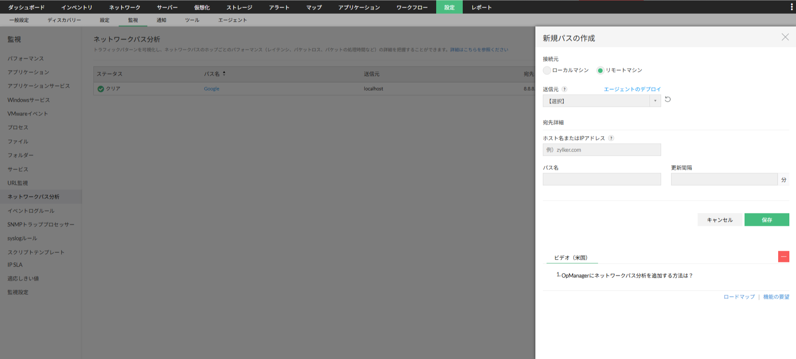Open the ロードマップ link
The height and width of the screenshot is (359, 796).
pos(739,297)
